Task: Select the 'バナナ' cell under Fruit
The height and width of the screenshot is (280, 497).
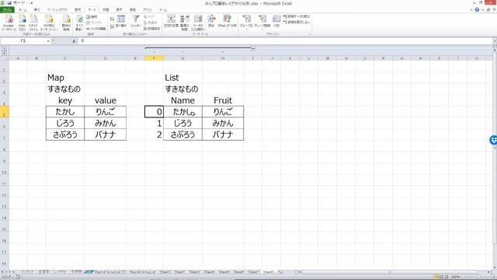Action: (x=223, y=135)
